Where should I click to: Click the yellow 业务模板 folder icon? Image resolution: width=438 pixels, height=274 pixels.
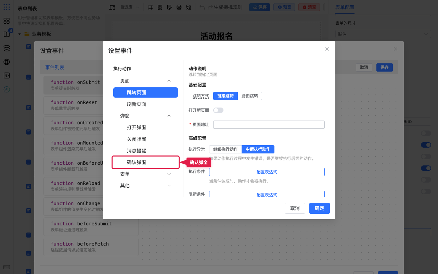point(27,34)
